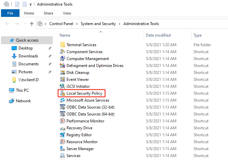The width and height of the screenshot is (228, 160).
Task: Open the Share ribbon tab
Action: tap(48, 13)
